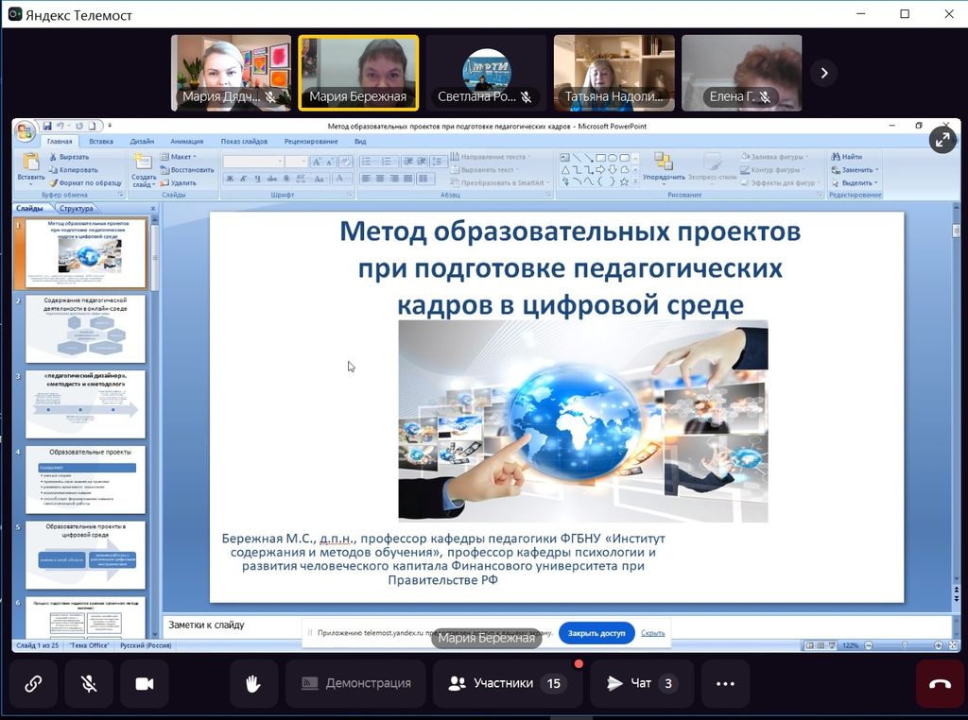This screenshot has height=720, width=968.
Task: Copy the meeting link with link icon
Action: [x=33, y=684]
